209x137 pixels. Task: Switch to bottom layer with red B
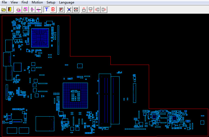[53, 10]
